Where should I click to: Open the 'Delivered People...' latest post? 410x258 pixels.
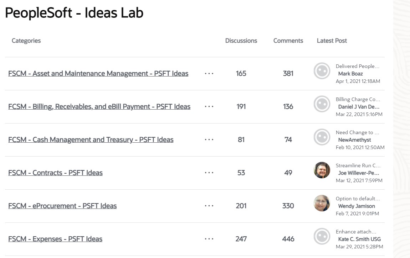pyautogui.click(x=357, y=66)
